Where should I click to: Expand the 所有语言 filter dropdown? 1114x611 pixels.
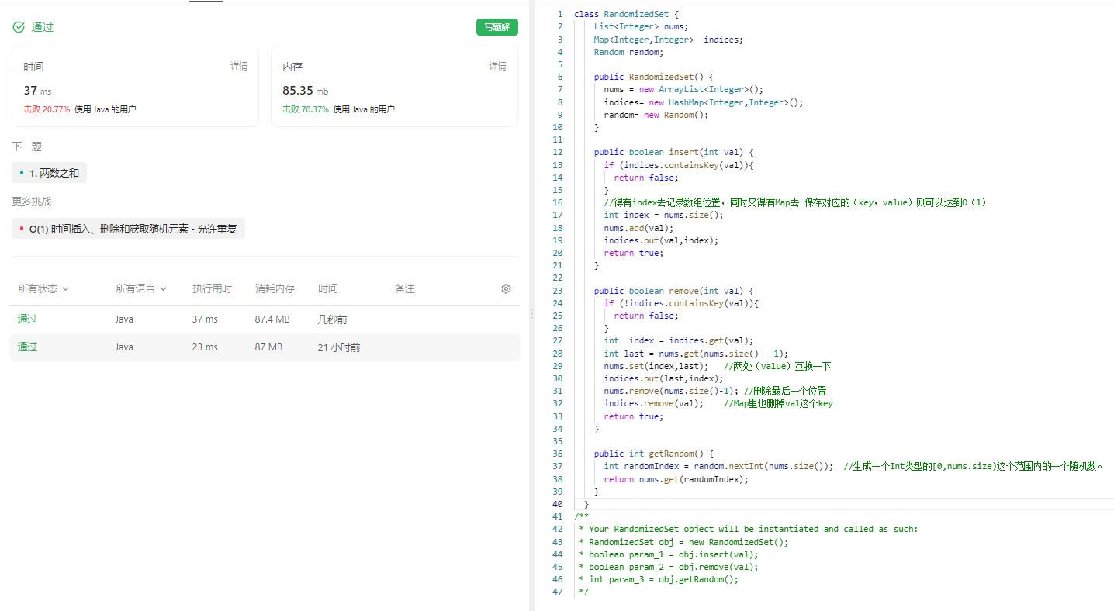(141, 288)
